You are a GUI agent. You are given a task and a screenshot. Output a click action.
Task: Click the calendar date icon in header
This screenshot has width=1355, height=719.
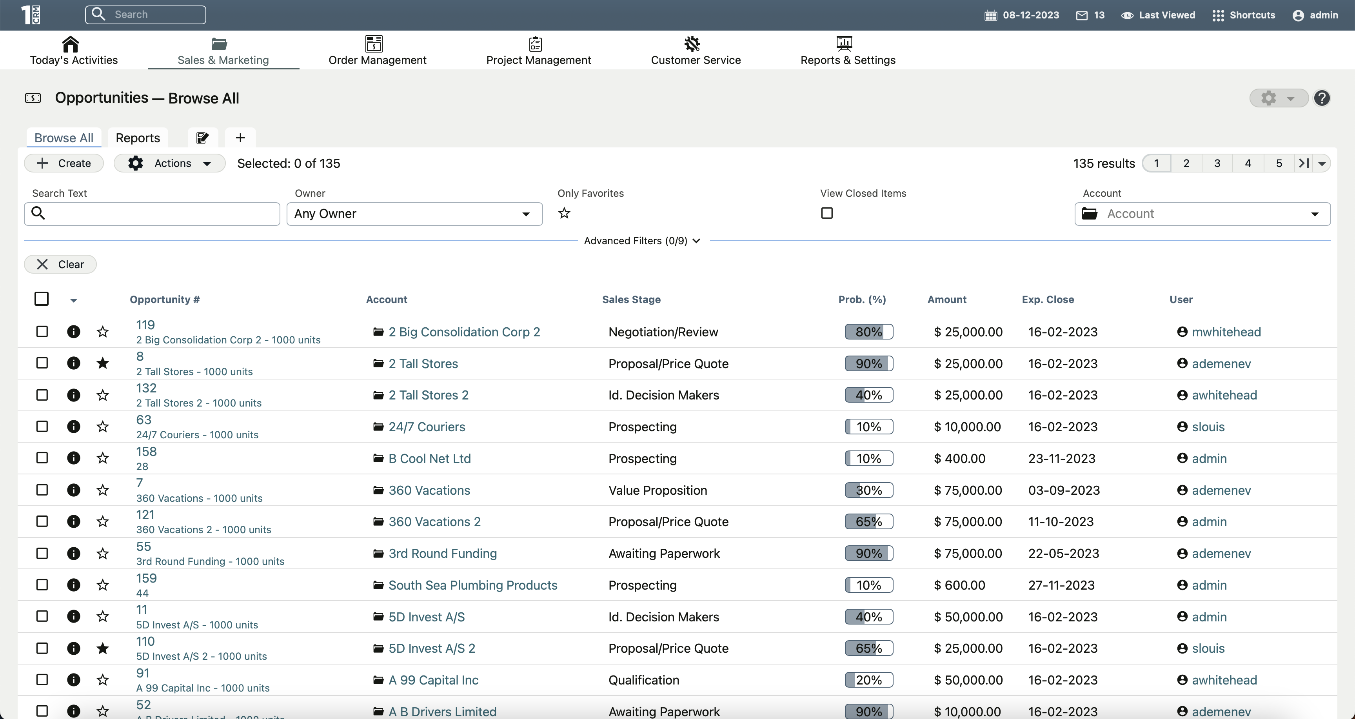click(990, 15)
